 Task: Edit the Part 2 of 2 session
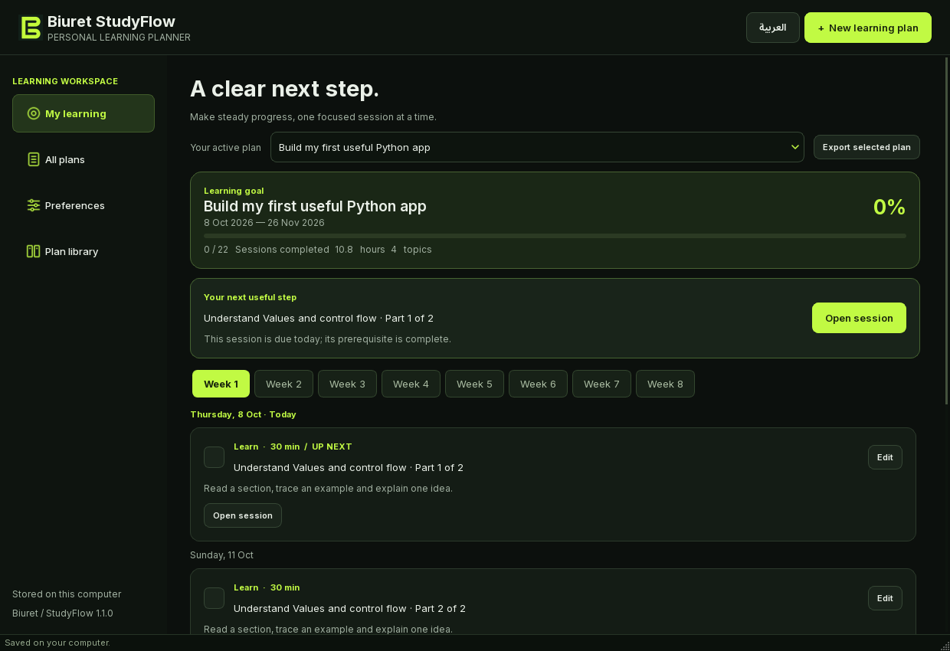pos(885,598)
